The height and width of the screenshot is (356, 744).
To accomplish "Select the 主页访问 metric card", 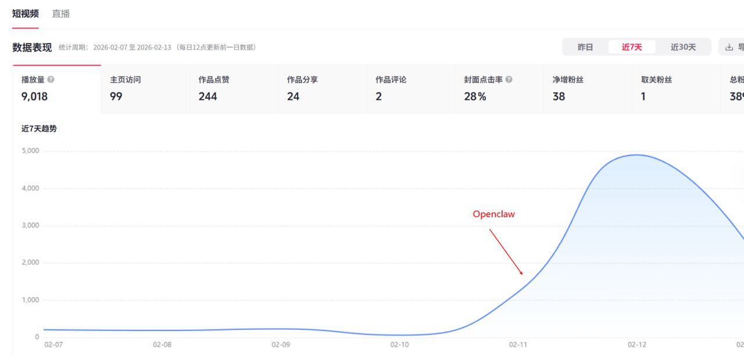I will tap(145, 89).
